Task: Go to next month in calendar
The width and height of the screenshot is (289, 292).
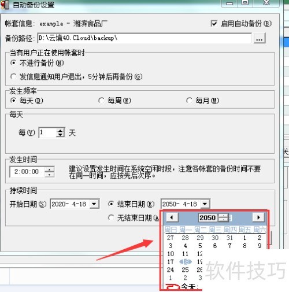Action: coord(258,217)
